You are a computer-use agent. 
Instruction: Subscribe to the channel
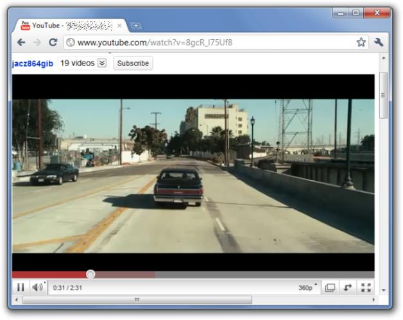pyautogui.click(x=133, y=63)
